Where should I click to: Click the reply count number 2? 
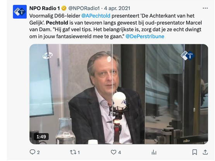point(38,152)
